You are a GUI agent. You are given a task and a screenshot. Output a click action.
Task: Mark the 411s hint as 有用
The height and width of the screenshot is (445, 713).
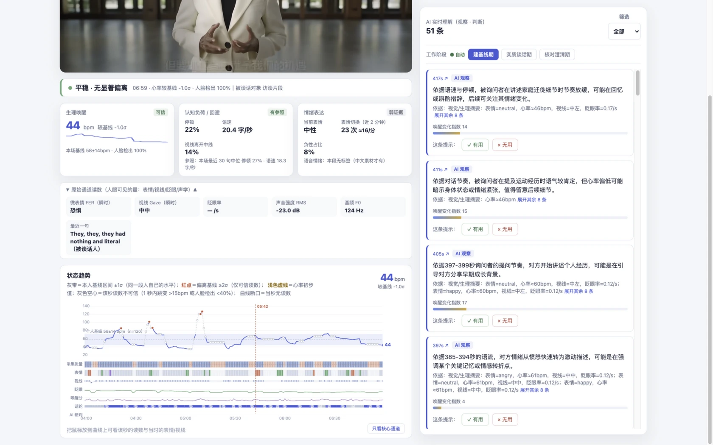point(475,229)
